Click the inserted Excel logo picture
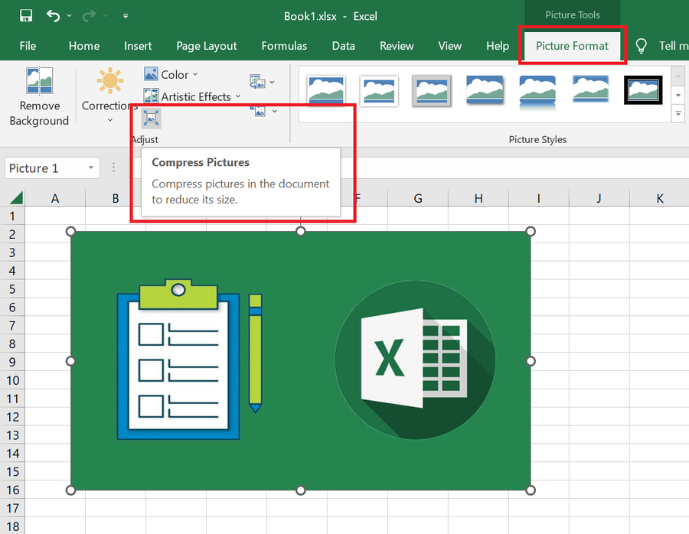Viewport: 689px width, 534px height. [x=301, y=360]
